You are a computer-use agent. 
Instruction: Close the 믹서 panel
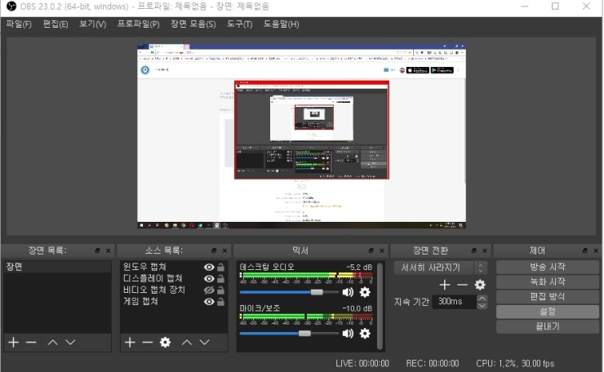click(382, 250)
